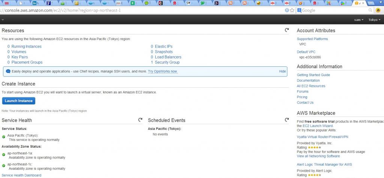Open the EC2 Launch Wizard link
Image resolution: width=384 pixels, height=178 pixels.
coord(318,126)
